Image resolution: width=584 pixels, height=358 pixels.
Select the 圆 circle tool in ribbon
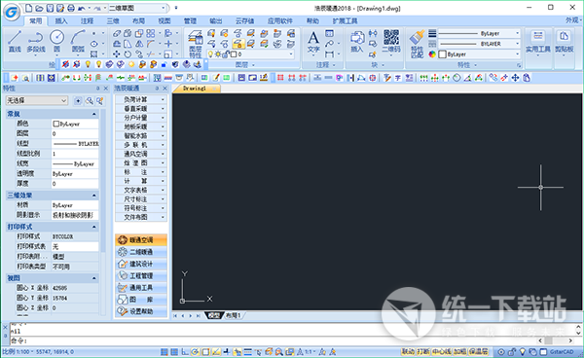click(56, 42)
